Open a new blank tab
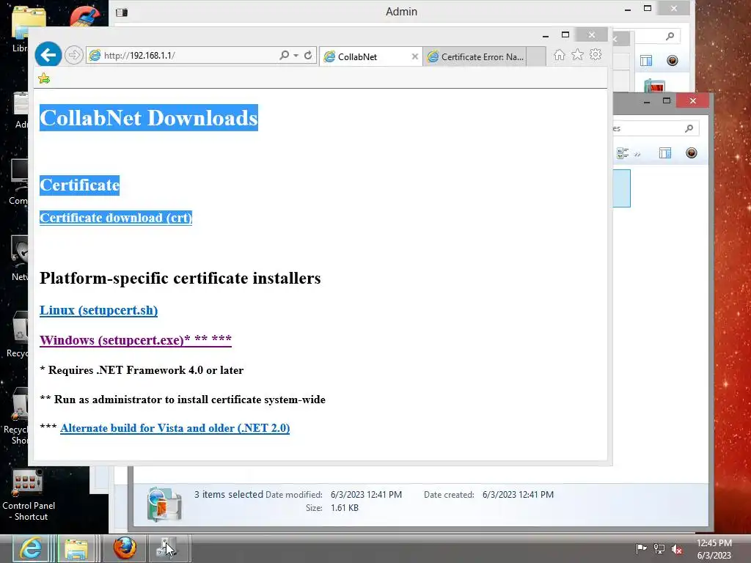 click(536, 56)
